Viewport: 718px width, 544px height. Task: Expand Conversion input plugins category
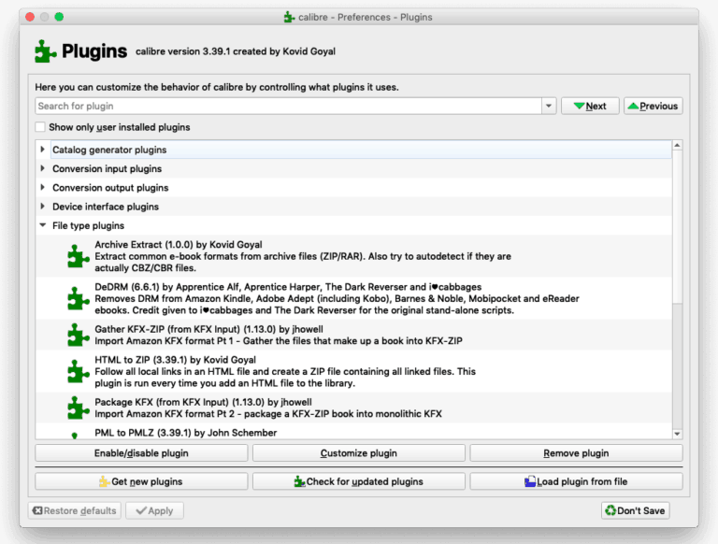[43, 169]
